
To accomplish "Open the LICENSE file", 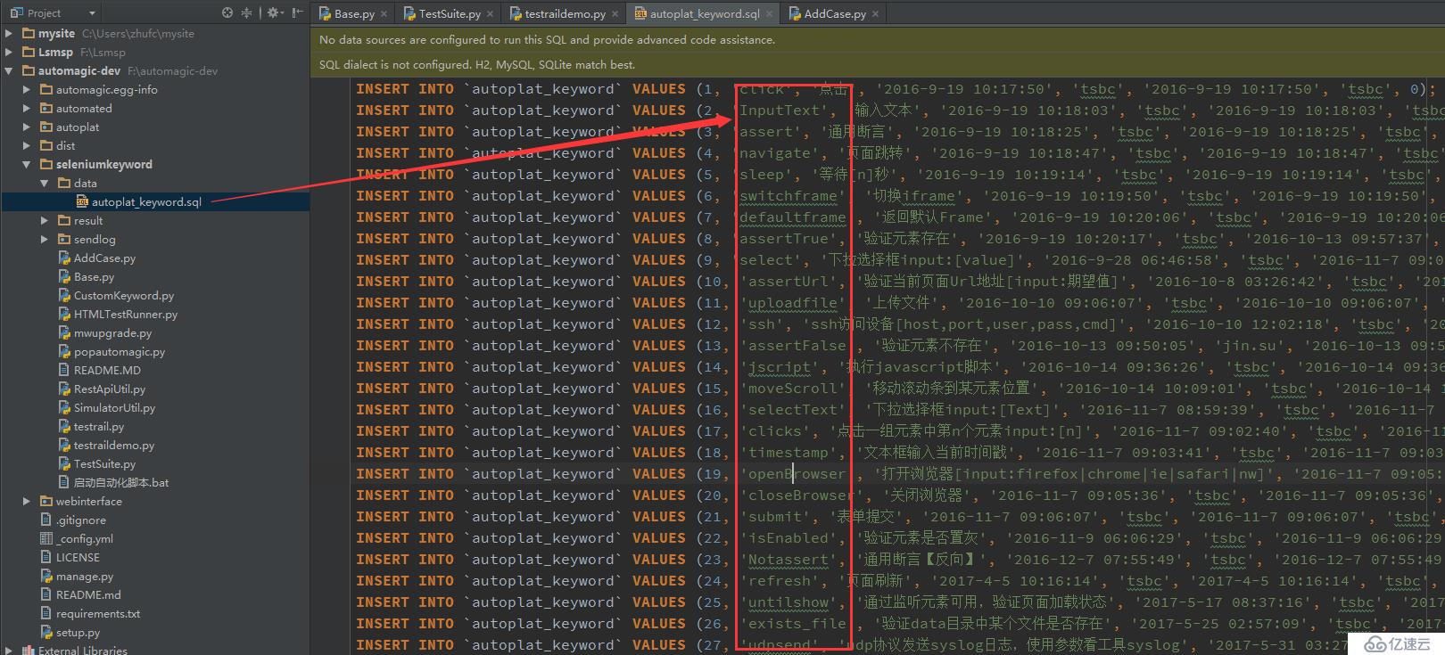I will coord(78,557).
